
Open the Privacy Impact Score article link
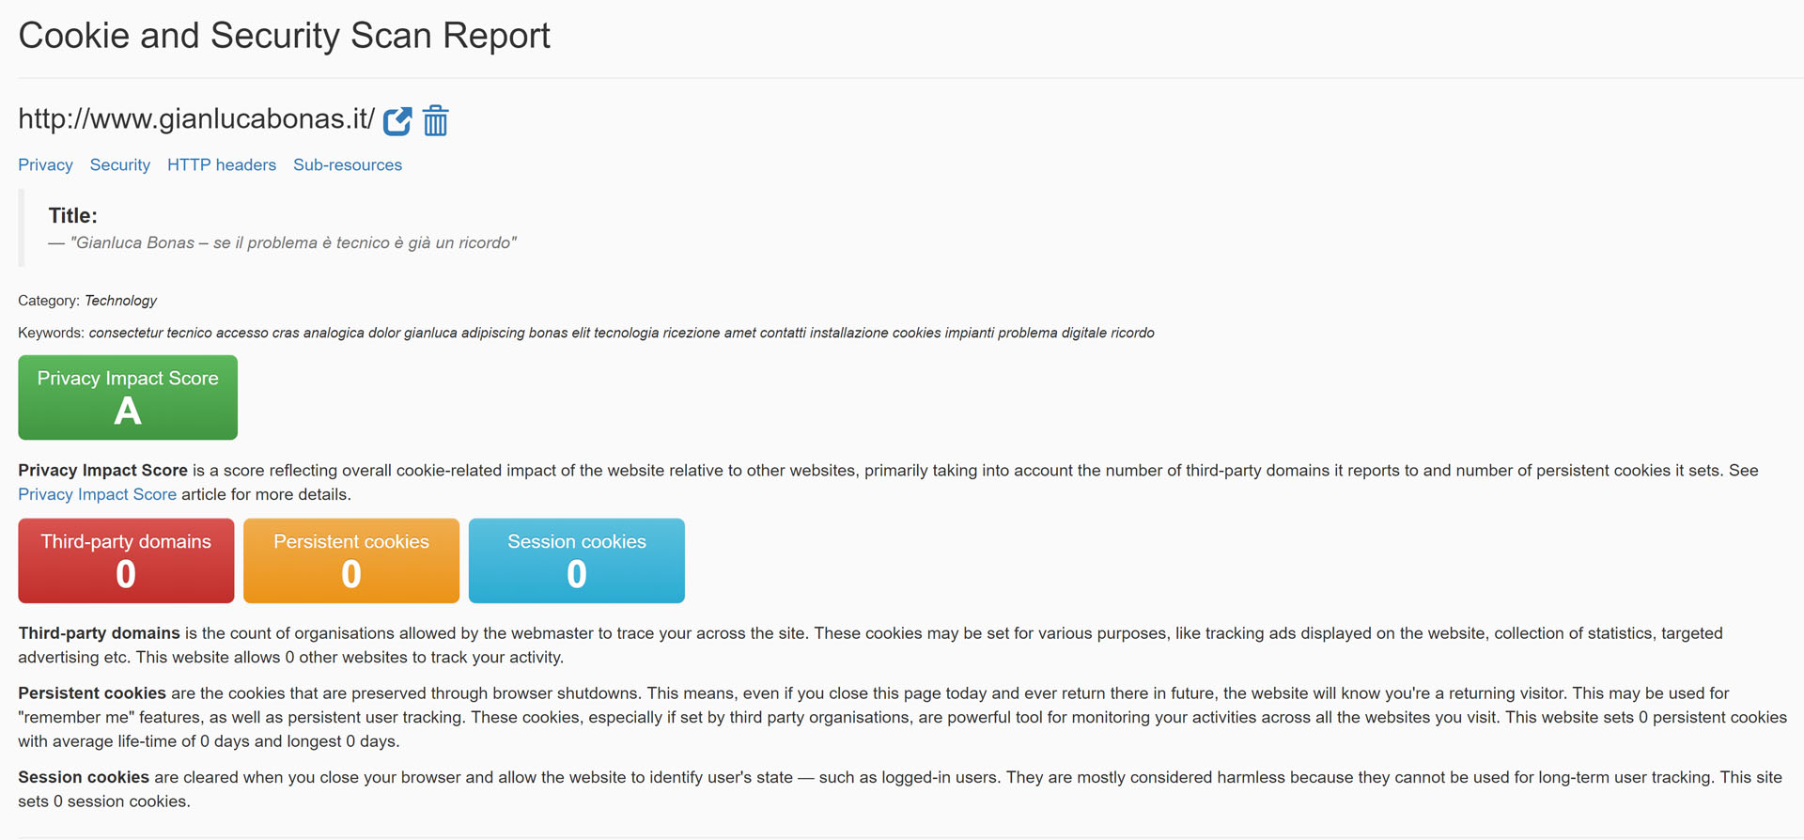click(x=97, y=495)
